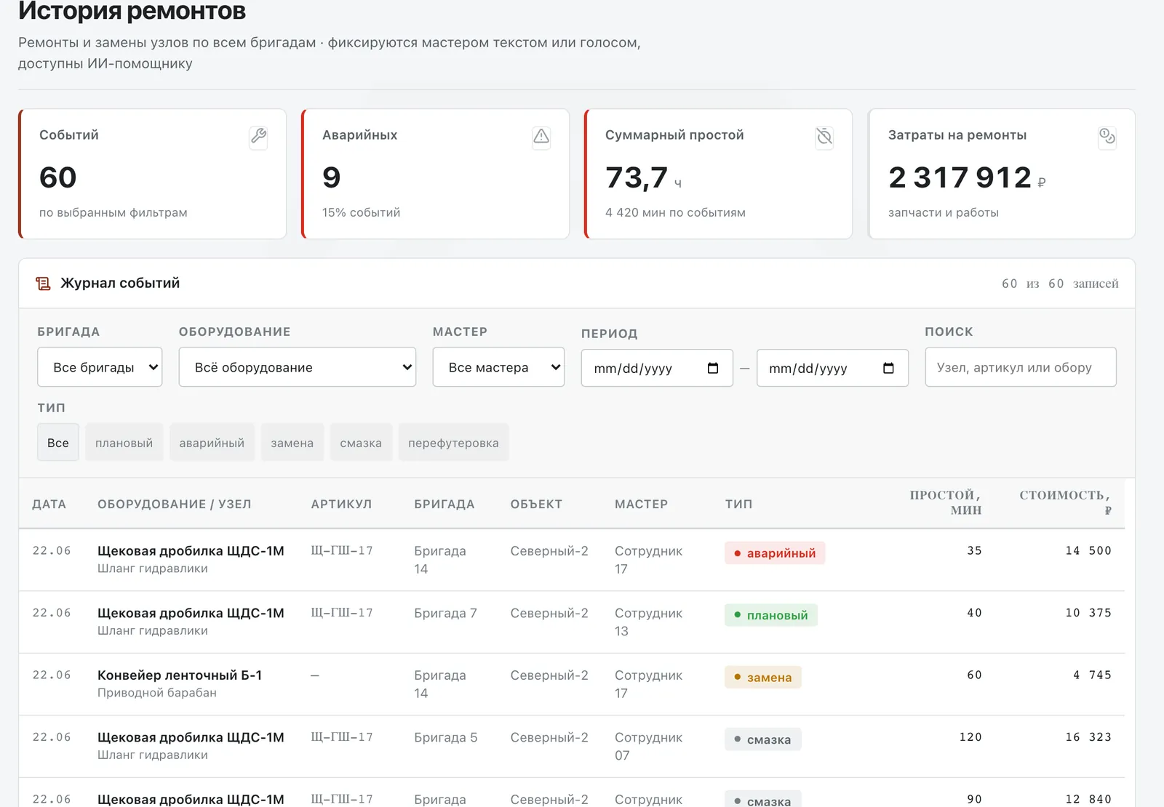
Task: Sort by the ДАТА column header
Action: coord(49,504)
